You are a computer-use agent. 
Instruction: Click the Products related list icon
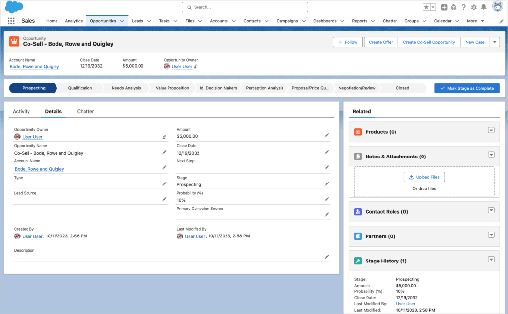(x=358, y=132)
